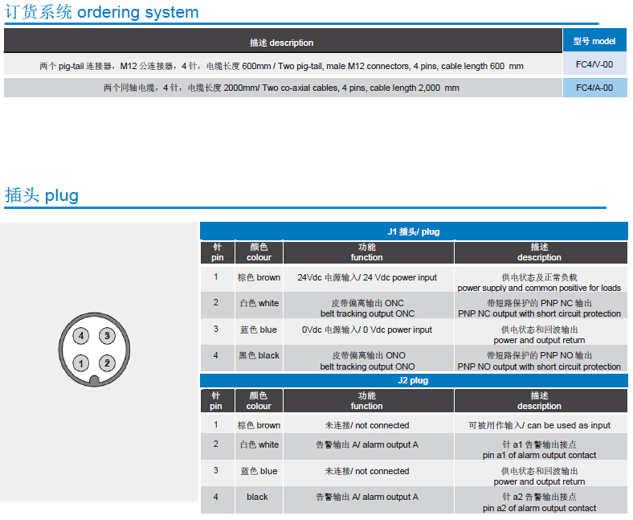Select the 'J2 plug' table header
Image resolution: width=633 pixels, height=520 pixels.
pyautogui.click(x=414, y=380)
